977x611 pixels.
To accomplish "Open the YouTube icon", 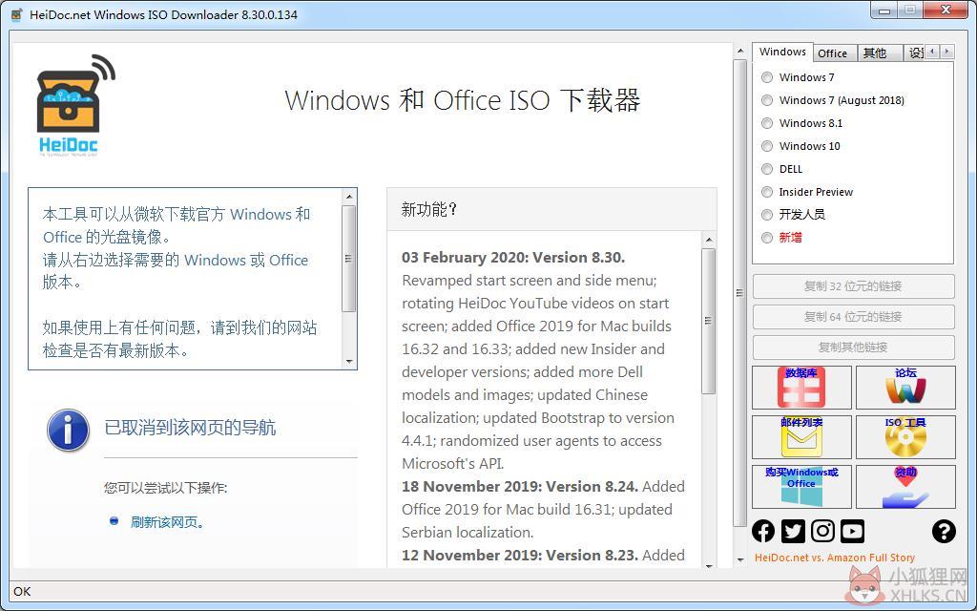I will click(x=852, y=531).
